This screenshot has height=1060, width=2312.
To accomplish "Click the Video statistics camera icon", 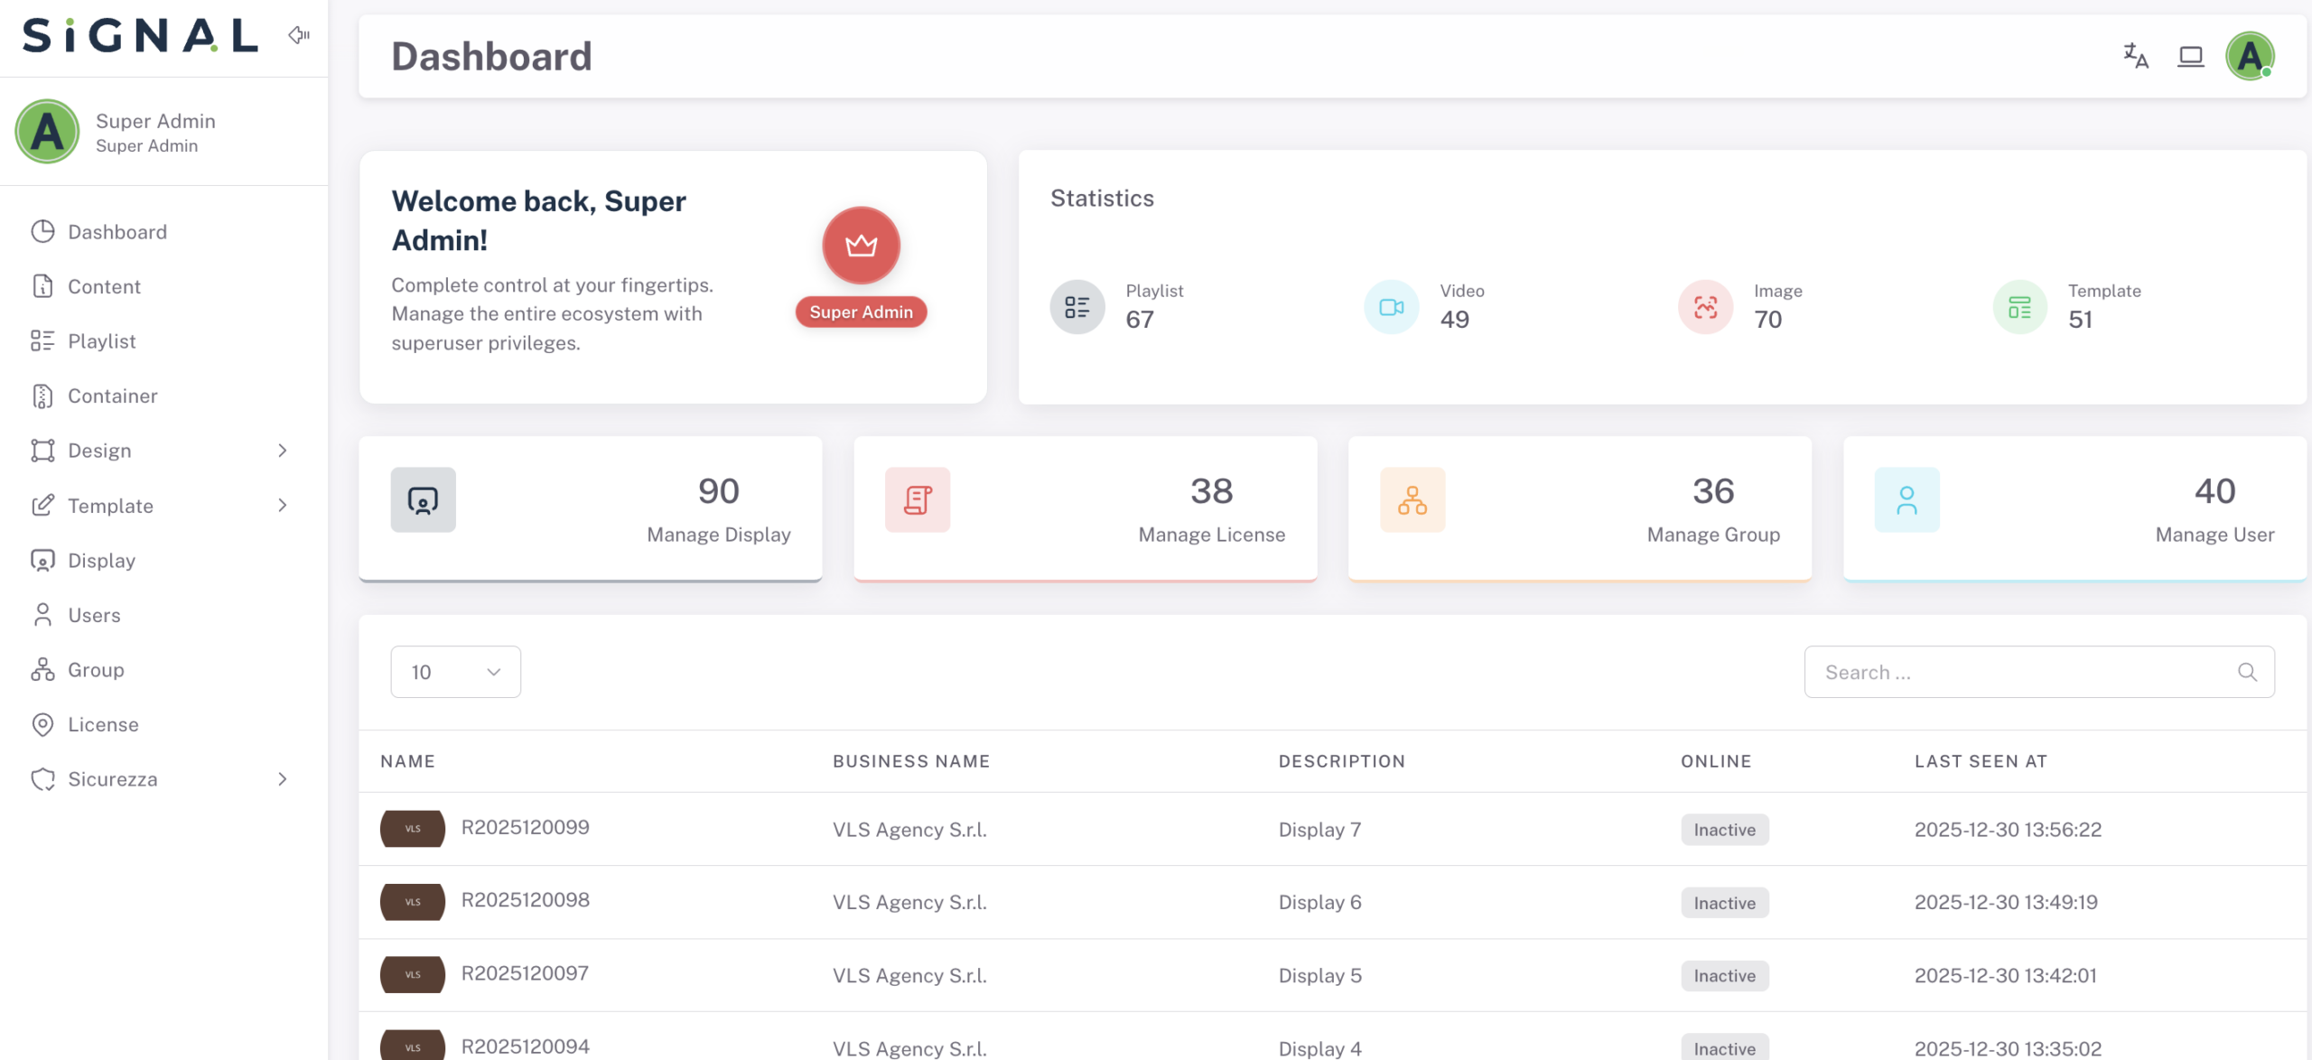I will tap(1391, 307).
